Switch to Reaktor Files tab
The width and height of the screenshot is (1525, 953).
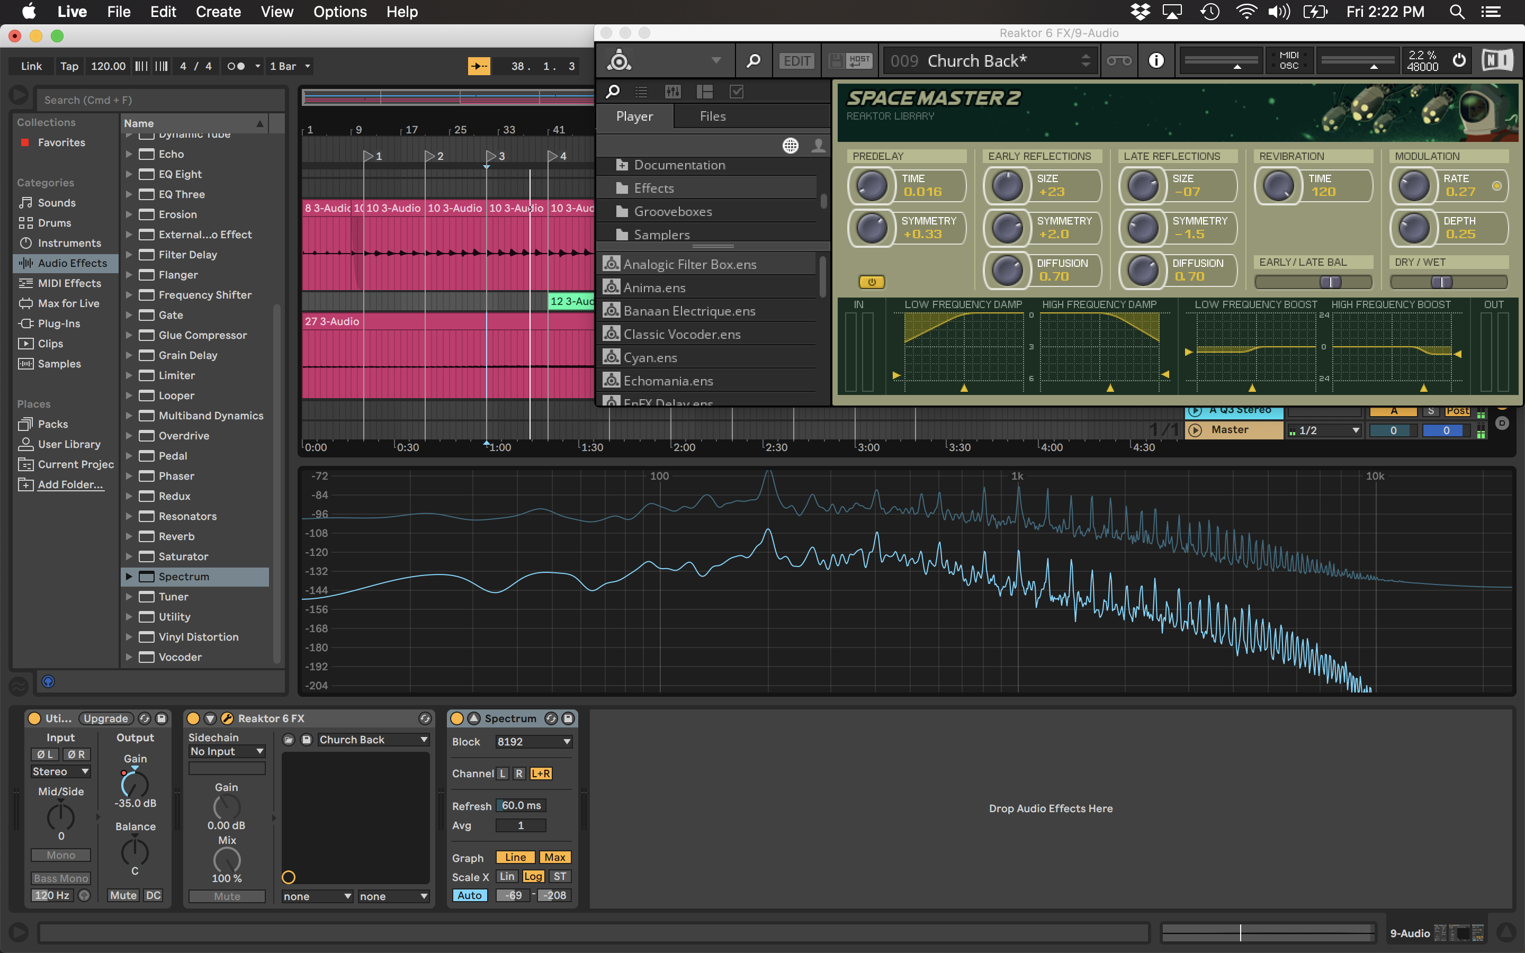713,116
